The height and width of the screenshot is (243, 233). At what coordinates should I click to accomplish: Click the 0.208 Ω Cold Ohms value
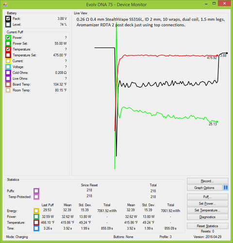(x=61, y=73)
